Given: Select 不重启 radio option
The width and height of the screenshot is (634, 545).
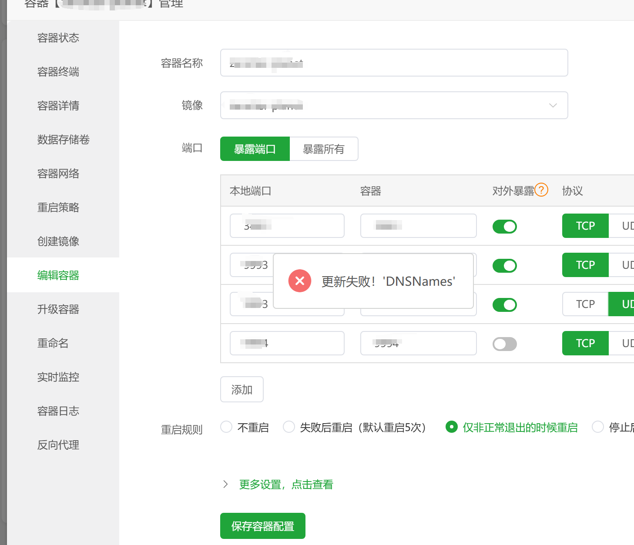Looking at the screenshot, I should [x=226, y=427].
